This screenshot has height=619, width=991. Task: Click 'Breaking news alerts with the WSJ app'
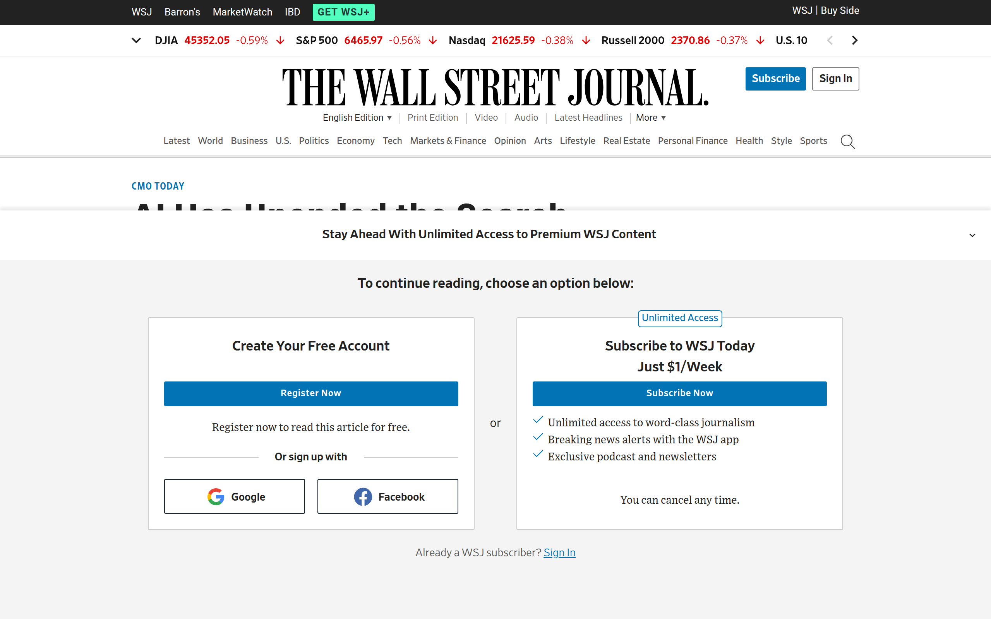tap(643, 439)
